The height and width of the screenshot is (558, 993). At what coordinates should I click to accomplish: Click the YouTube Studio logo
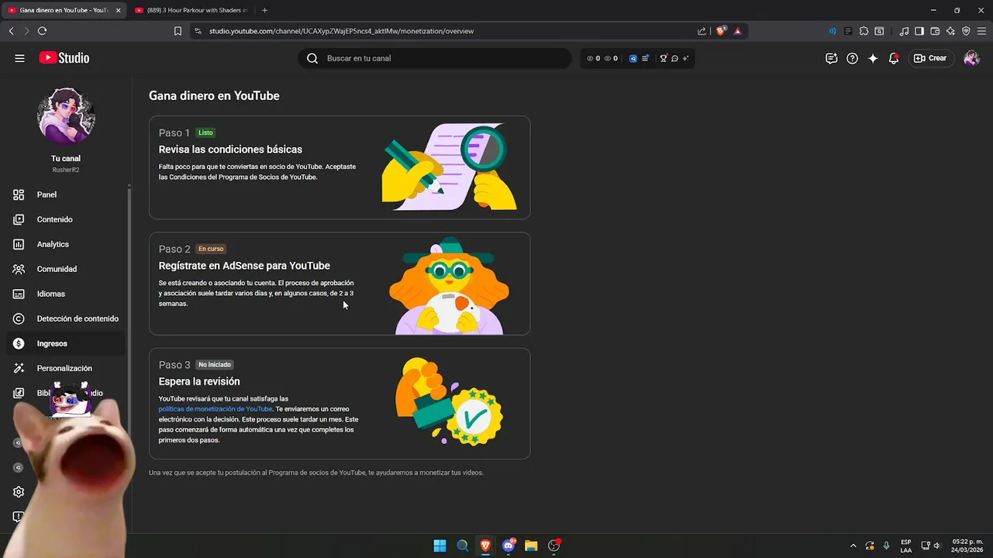point(64,58)
